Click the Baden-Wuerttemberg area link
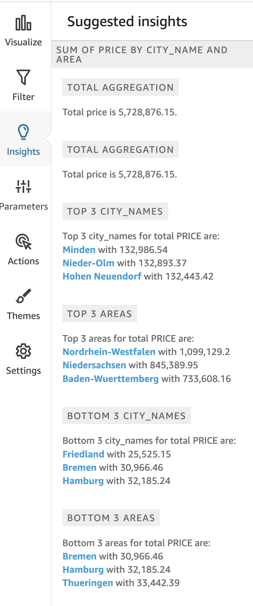The width and height of the screenshot is (253, 606). point(110,378)
